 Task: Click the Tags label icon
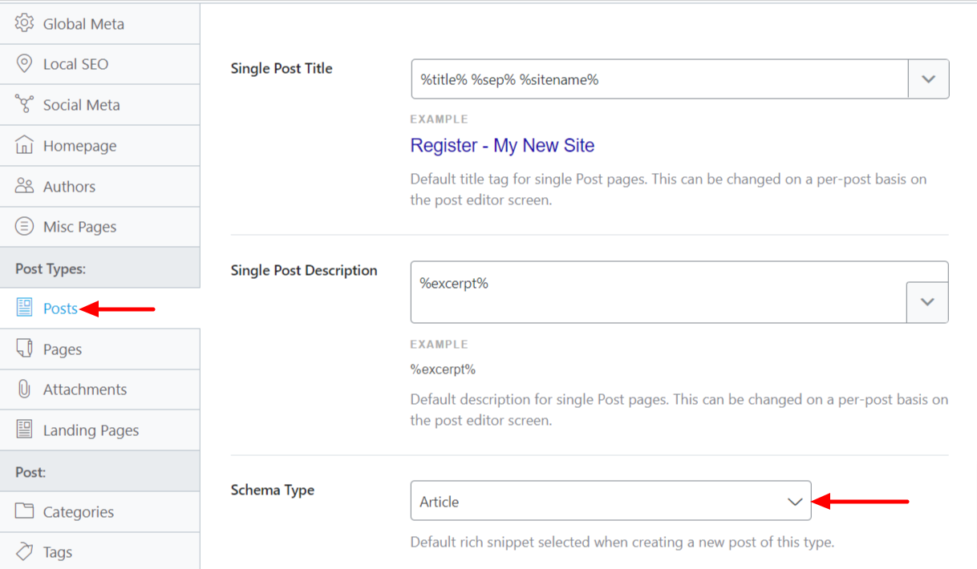(25, 551)
